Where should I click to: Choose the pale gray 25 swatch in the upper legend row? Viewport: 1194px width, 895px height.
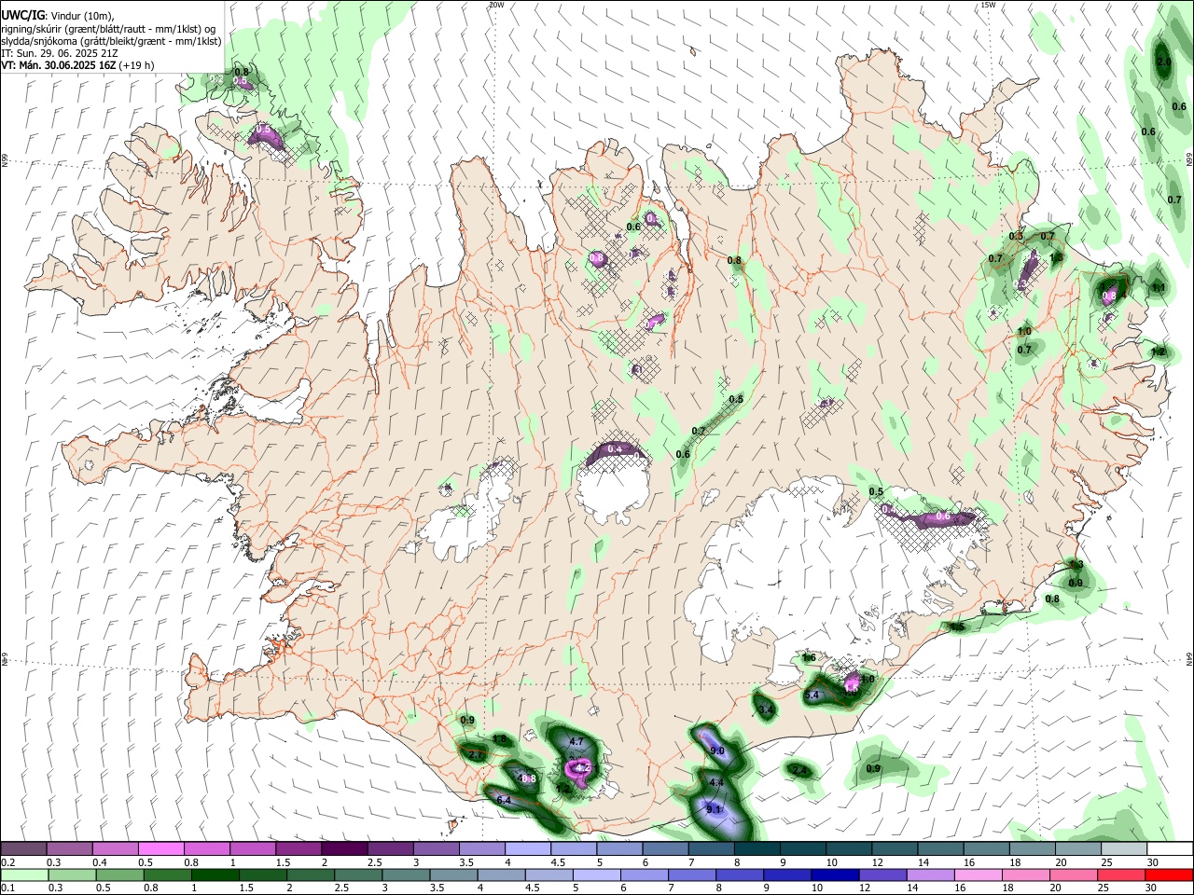pos(1122,848)
